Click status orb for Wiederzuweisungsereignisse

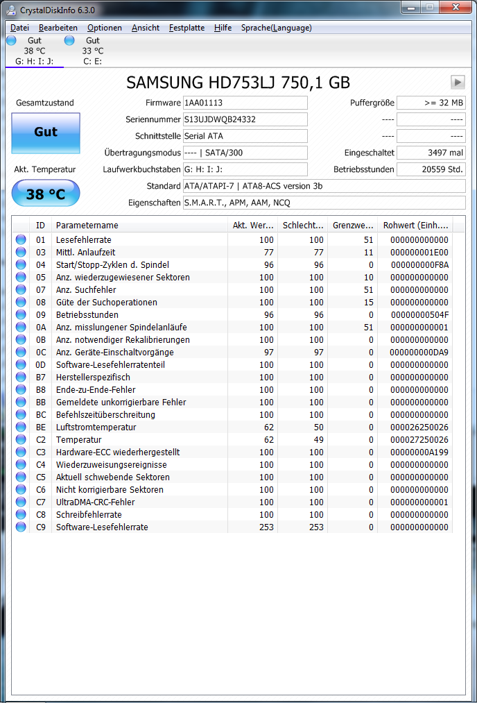point(21,464)
